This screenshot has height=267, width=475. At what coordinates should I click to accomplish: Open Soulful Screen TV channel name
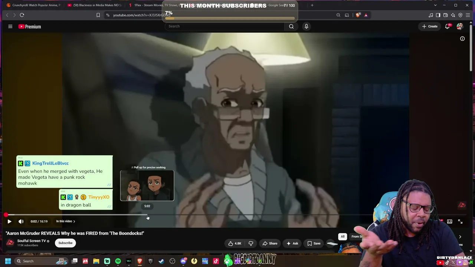pos(32,241)
